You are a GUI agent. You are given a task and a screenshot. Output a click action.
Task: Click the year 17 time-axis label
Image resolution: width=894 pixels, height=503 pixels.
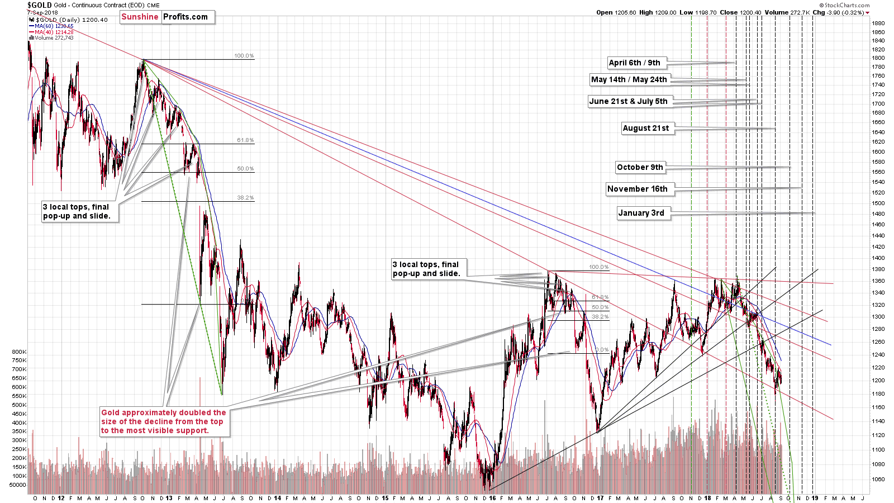click(600, 498)
